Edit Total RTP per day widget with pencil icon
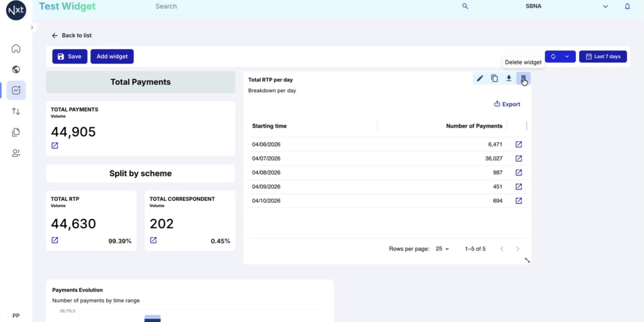Image resolution: width=644 pixels, height=322 pixels. coord(480,78)
